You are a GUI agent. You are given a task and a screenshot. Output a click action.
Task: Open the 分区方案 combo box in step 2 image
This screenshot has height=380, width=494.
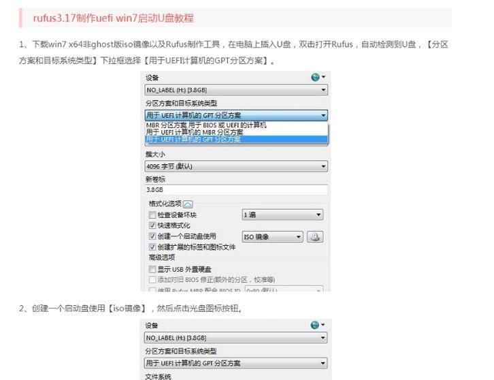235,363
